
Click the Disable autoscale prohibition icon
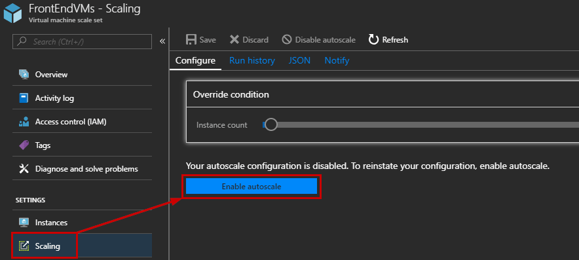pyautogui.click(x=286, y=39)
